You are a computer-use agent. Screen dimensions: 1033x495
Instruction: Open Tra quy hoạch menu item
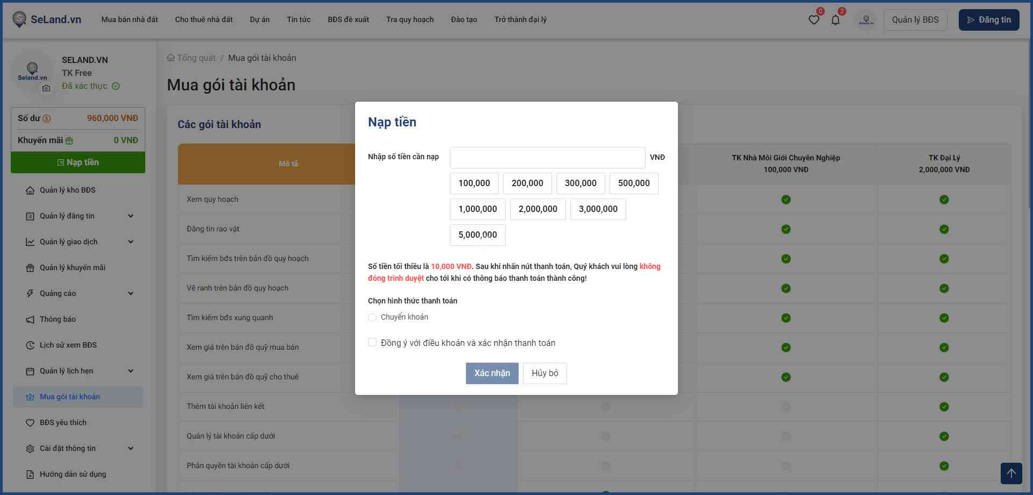click(x=409, y=19)
